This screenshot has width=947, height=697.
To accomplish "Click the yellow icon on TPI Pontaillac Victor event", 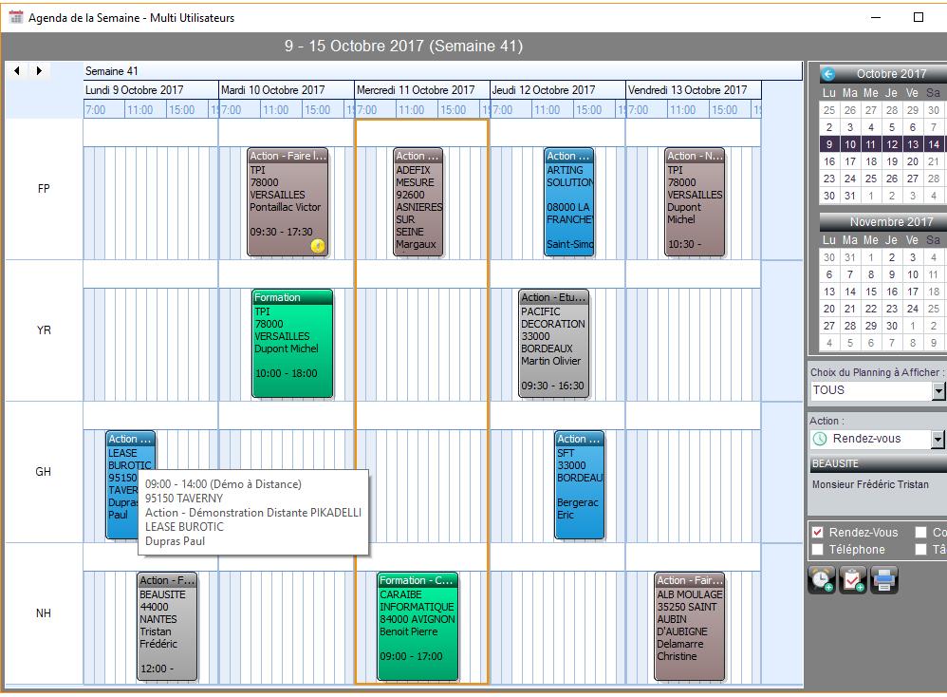I will point(318,245).
